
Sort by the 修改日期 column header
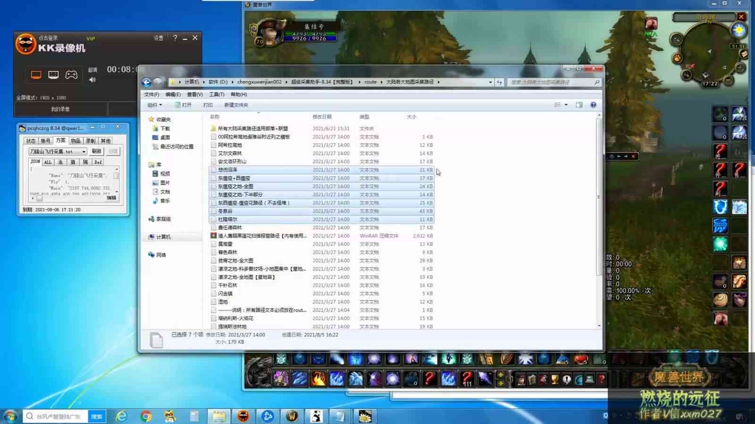click(x=322, y=116)
